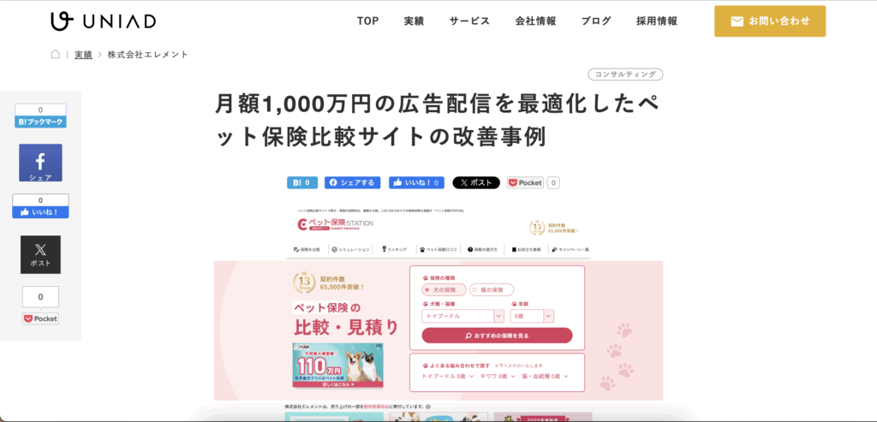This screenshot has height=422, width=877.
Task: Click the sidebar Hatena Bookmark button
Action: click(x=40, y=122)
